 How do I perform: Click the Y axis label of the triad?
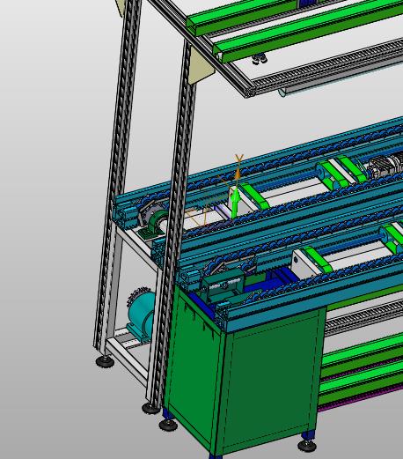pos(239,159)
